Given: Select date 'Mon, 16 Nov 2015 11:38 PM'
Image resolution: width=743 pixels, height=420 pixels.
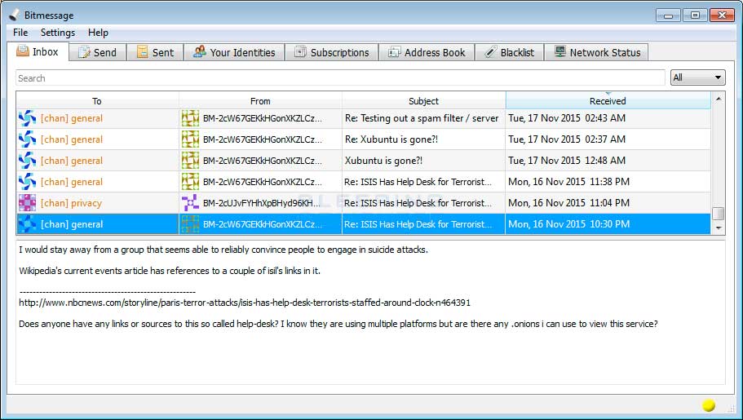Looking at the screenshot, I should [x=568, y=182].
